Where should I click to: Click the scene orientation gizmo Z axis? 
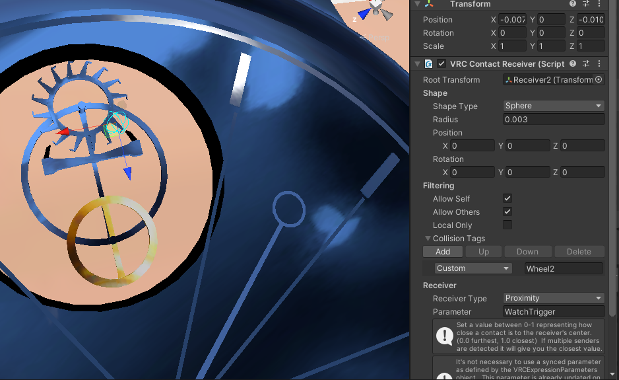pyautogui.click(x=364, y=13)
